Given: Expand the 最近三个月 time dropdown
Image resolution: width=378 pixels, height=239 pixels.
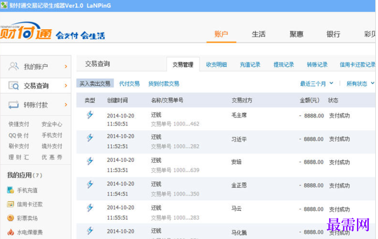Looking at the screenshot, I should (317, 84).
